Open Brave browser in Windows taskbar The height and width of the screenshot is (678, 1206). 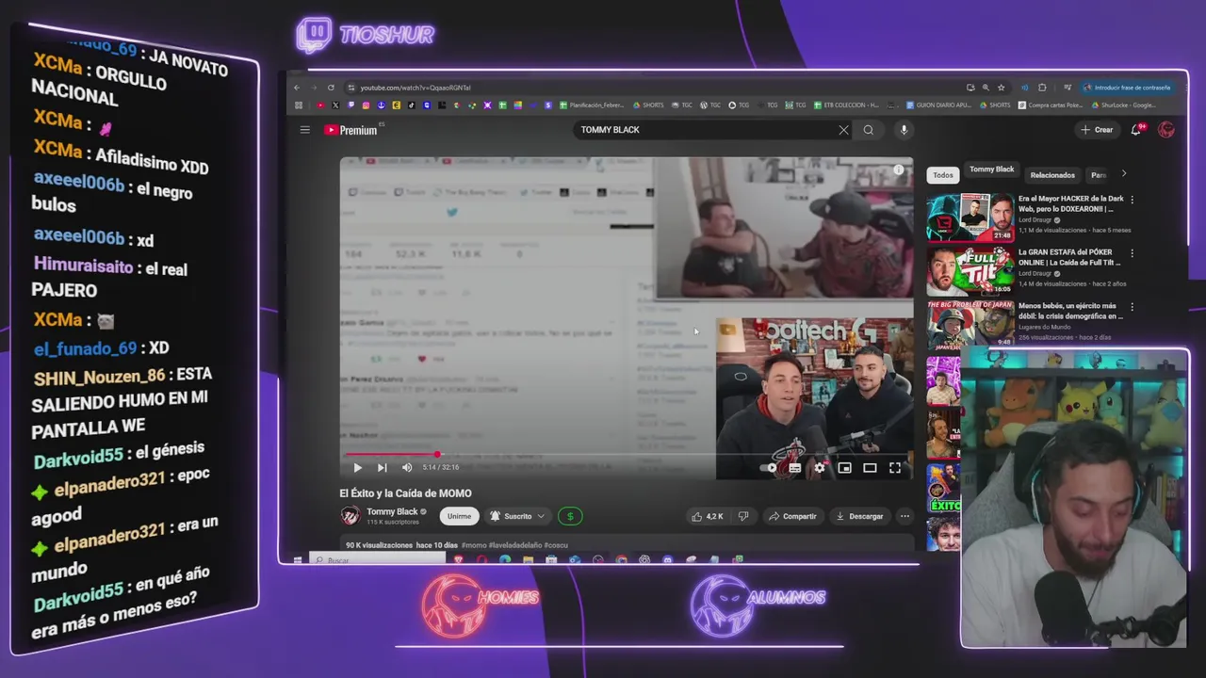(459, 559)
